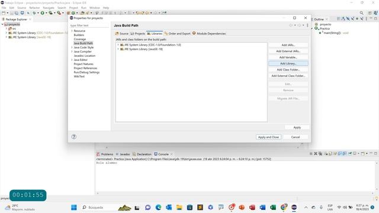Viewport: 379px width, 213px height.
Task: Open the Window menu
Action: pyautogui.click(x=95, y=8)
